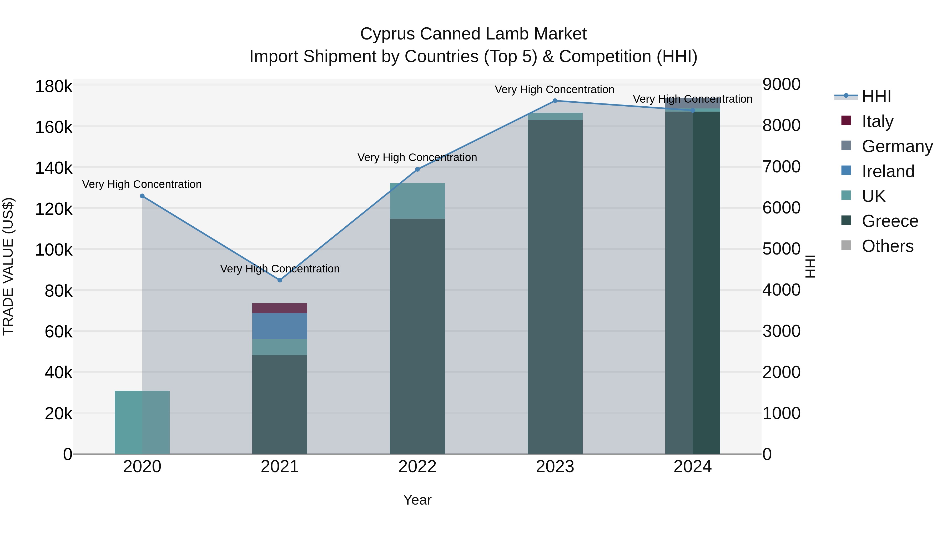Image resolution: width=947 pixels, height=533 pixels.
Task: Toggle the Greece legend entry
Action: click(880, 221)
